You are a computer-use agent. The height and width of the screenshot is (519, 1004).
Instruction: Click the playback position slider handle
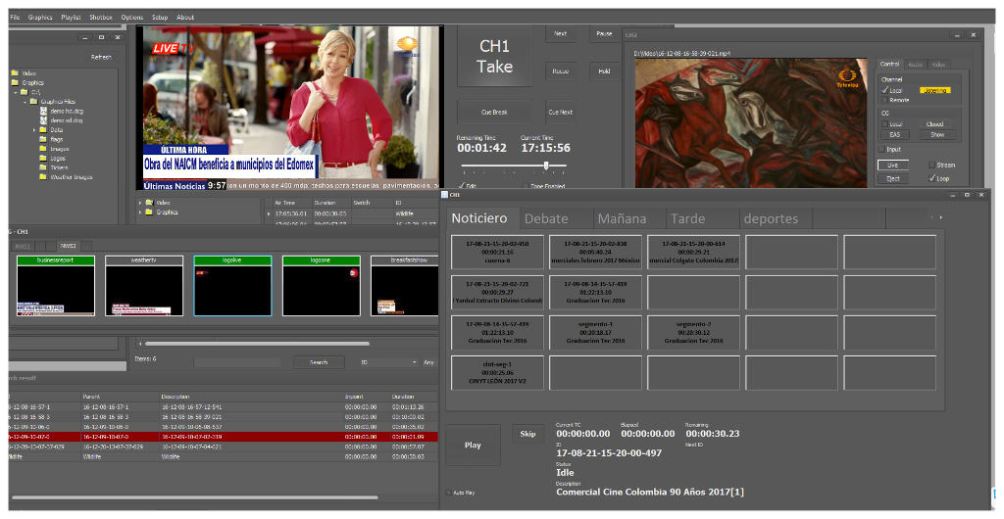(545, 165)
